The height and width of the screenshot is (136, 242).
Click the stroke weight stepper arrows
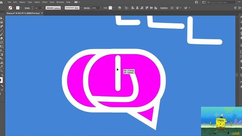pos(33,8)
